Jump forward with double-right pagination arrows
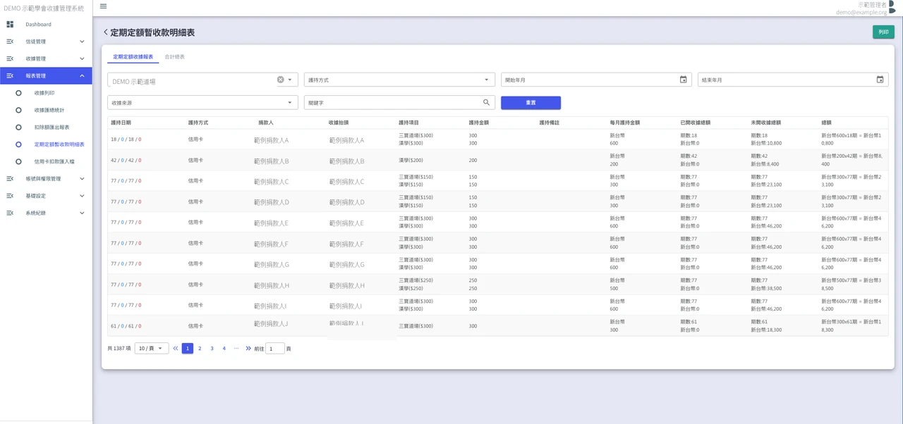The height and width of the screenshot is (424, 903). click(x=248, y=349)
